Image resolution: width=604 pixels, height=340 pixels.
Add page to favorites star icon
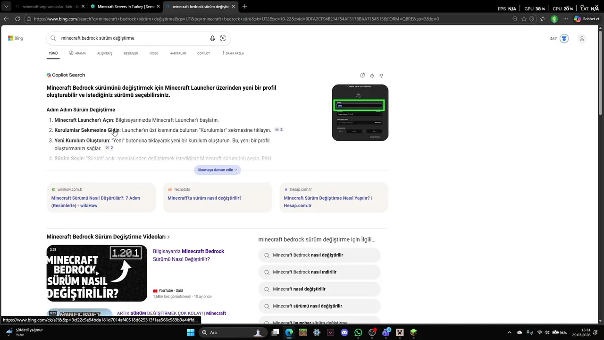coord(524,19)
